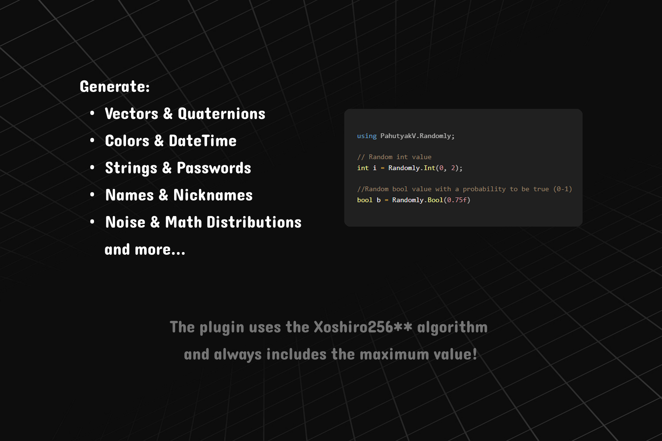Click the 'Colors & DateTime' bullet item

click(170, 141)
